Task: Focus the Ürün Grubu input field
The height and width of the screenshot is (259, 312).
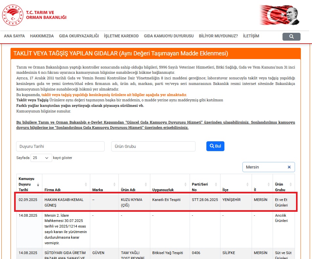Action: pos(153,147)
